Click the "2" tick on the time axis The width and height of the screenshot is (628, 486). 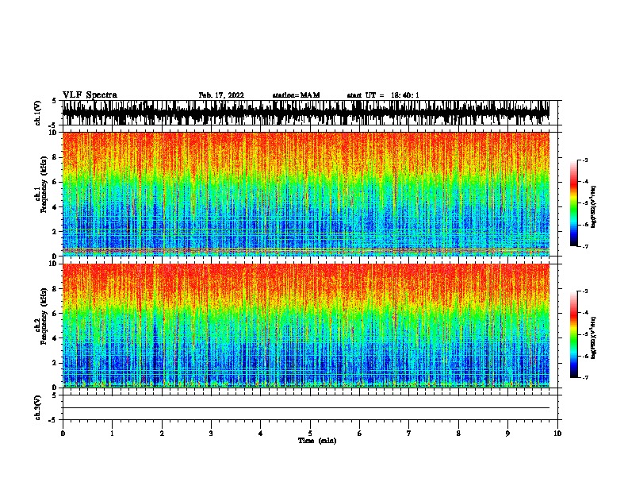162,434
